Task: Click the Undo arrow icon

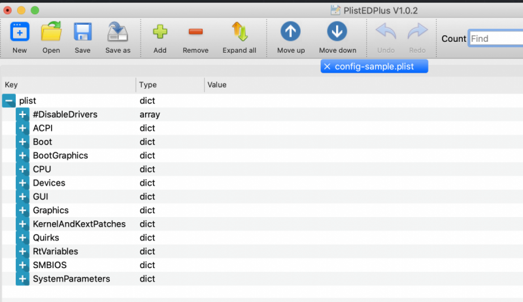Action: click(x=386, y=31)
